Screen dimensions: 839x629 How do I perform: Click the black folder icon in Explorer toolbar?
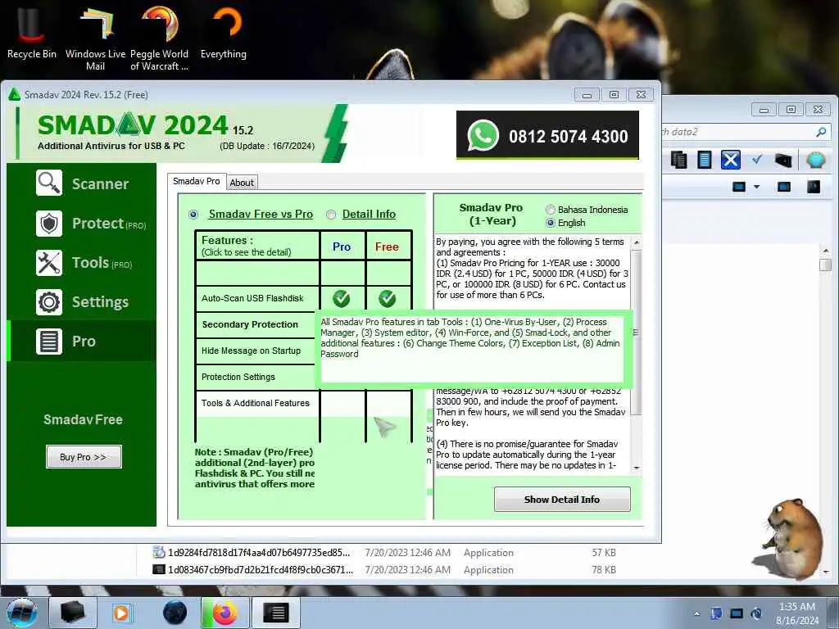[x=782, y=160]
